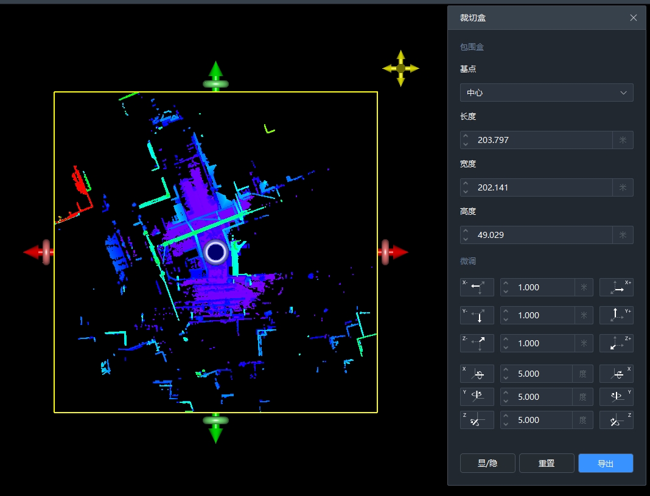The height and width of the screenshot is (496, 650).
Task: Nudge the clipping box in Y- direction
Action: [477, 315]
